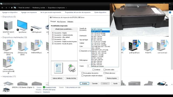The height and width of the screenshot is (97, 173).
Task: Confirm with the Aceptar button
Action: (85, 84)
